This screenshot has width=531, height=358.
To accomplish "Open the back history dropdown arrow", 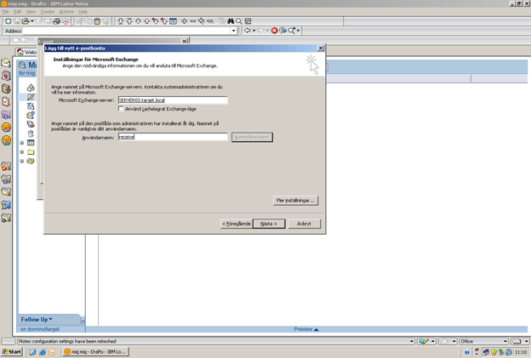I will pos(254,31).
